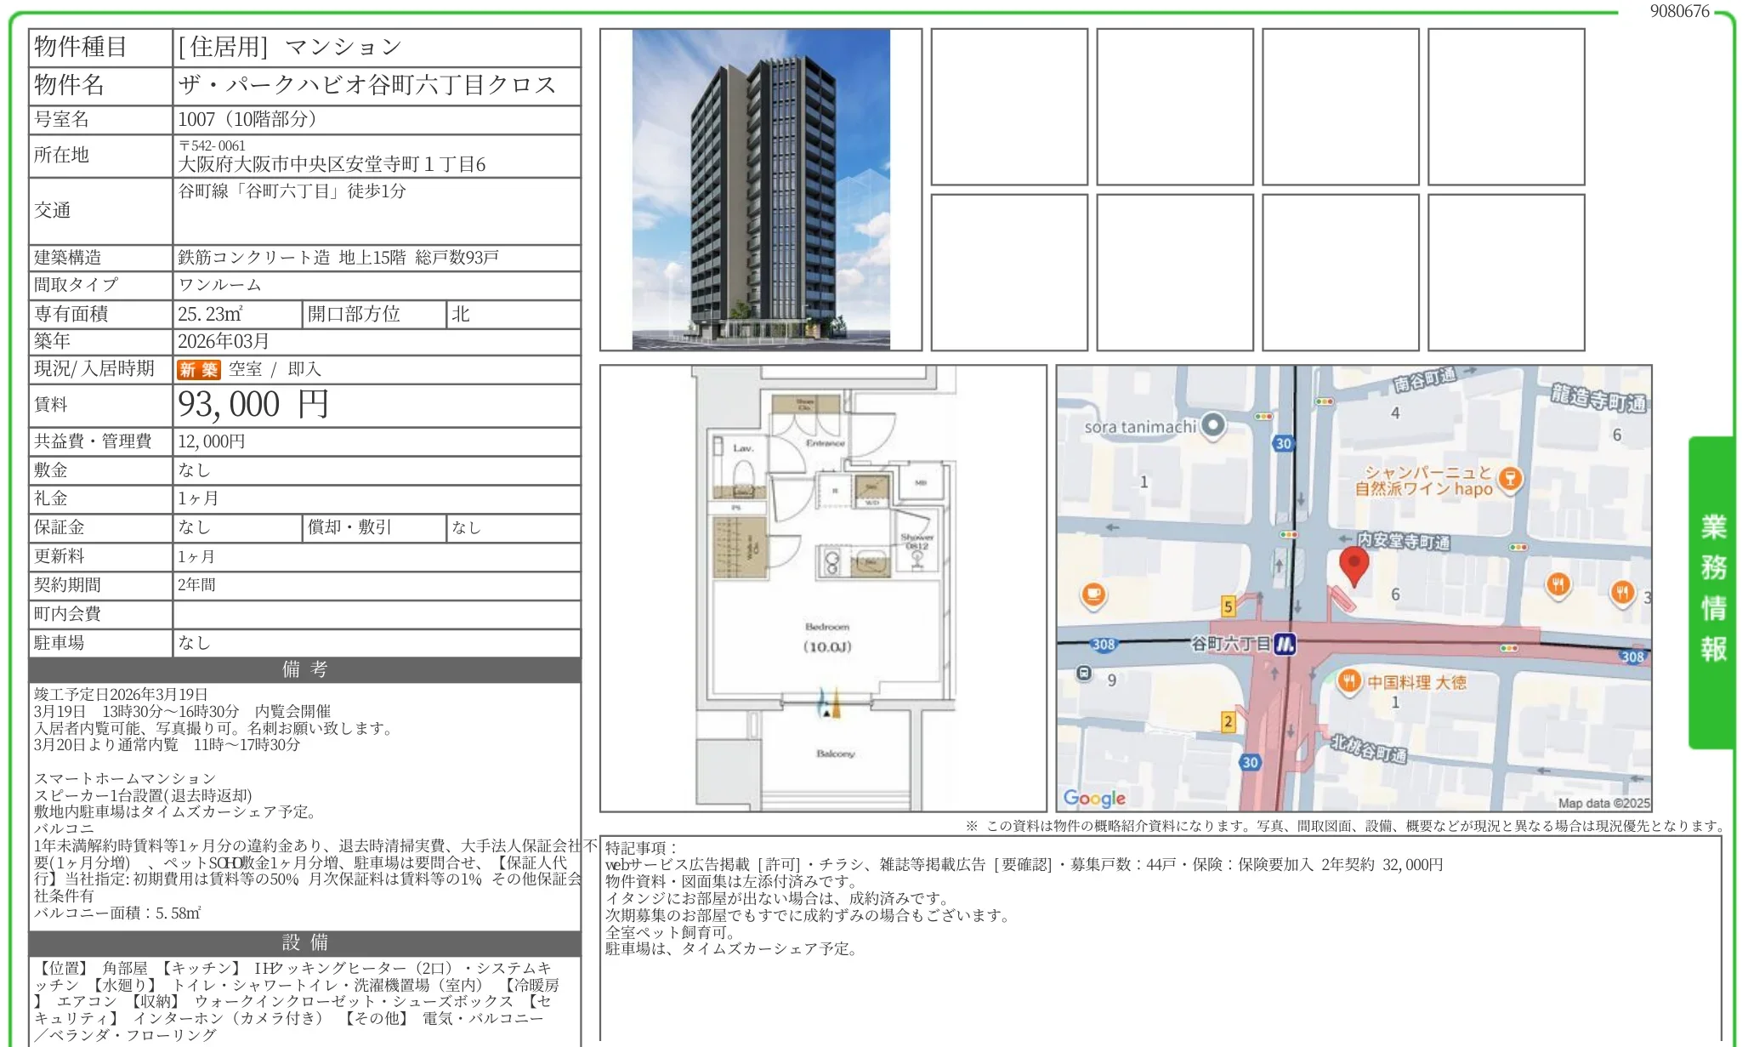
Task: Click the building exterior photo
Action: tap(760, 190)
